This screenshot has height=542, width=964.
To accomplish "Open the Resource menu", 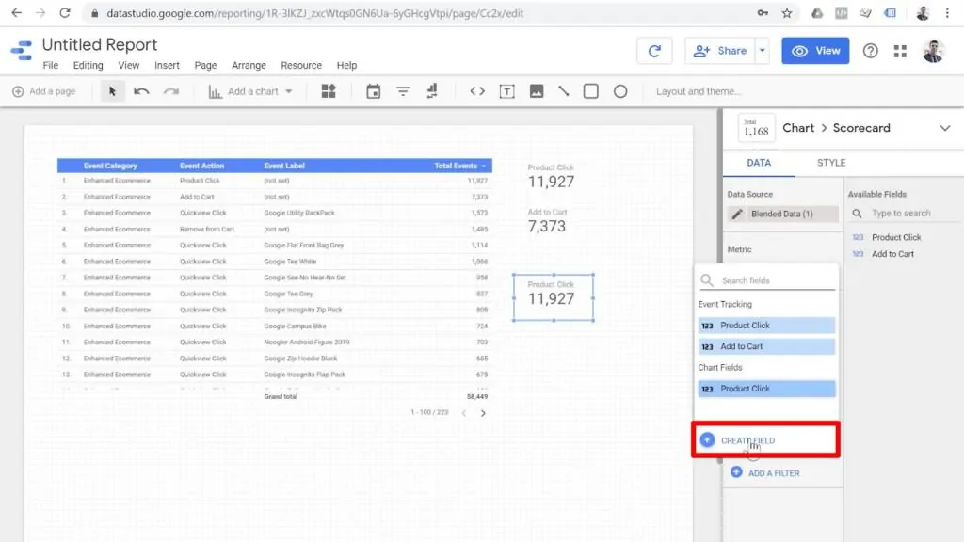I will tap(300, 65).
